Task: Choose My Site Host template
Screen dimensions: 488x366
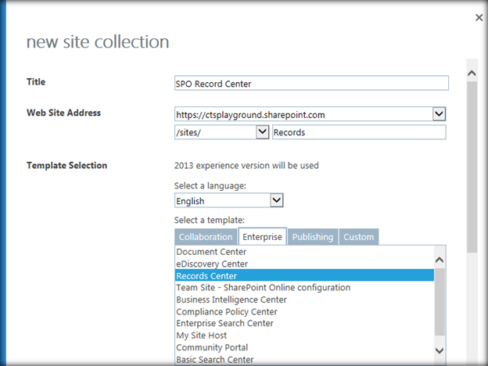Action: coord(202,335)
